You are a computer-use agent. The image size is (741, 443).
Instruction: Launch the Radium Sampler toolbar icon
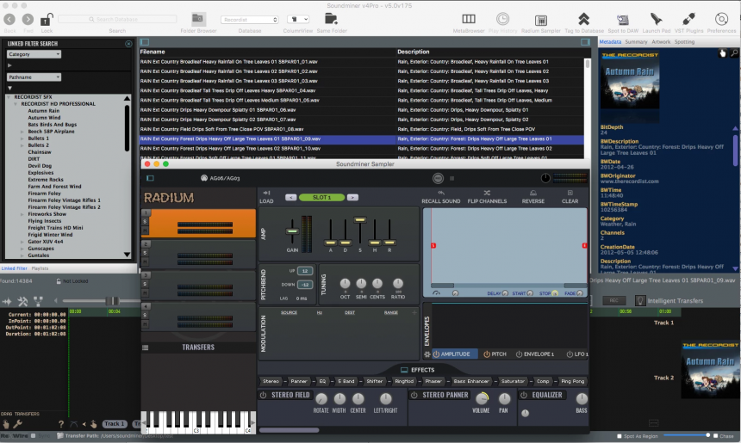click(540, 21)
